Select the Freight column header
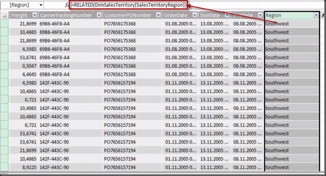Screen dimensions: 326x176 19,15
